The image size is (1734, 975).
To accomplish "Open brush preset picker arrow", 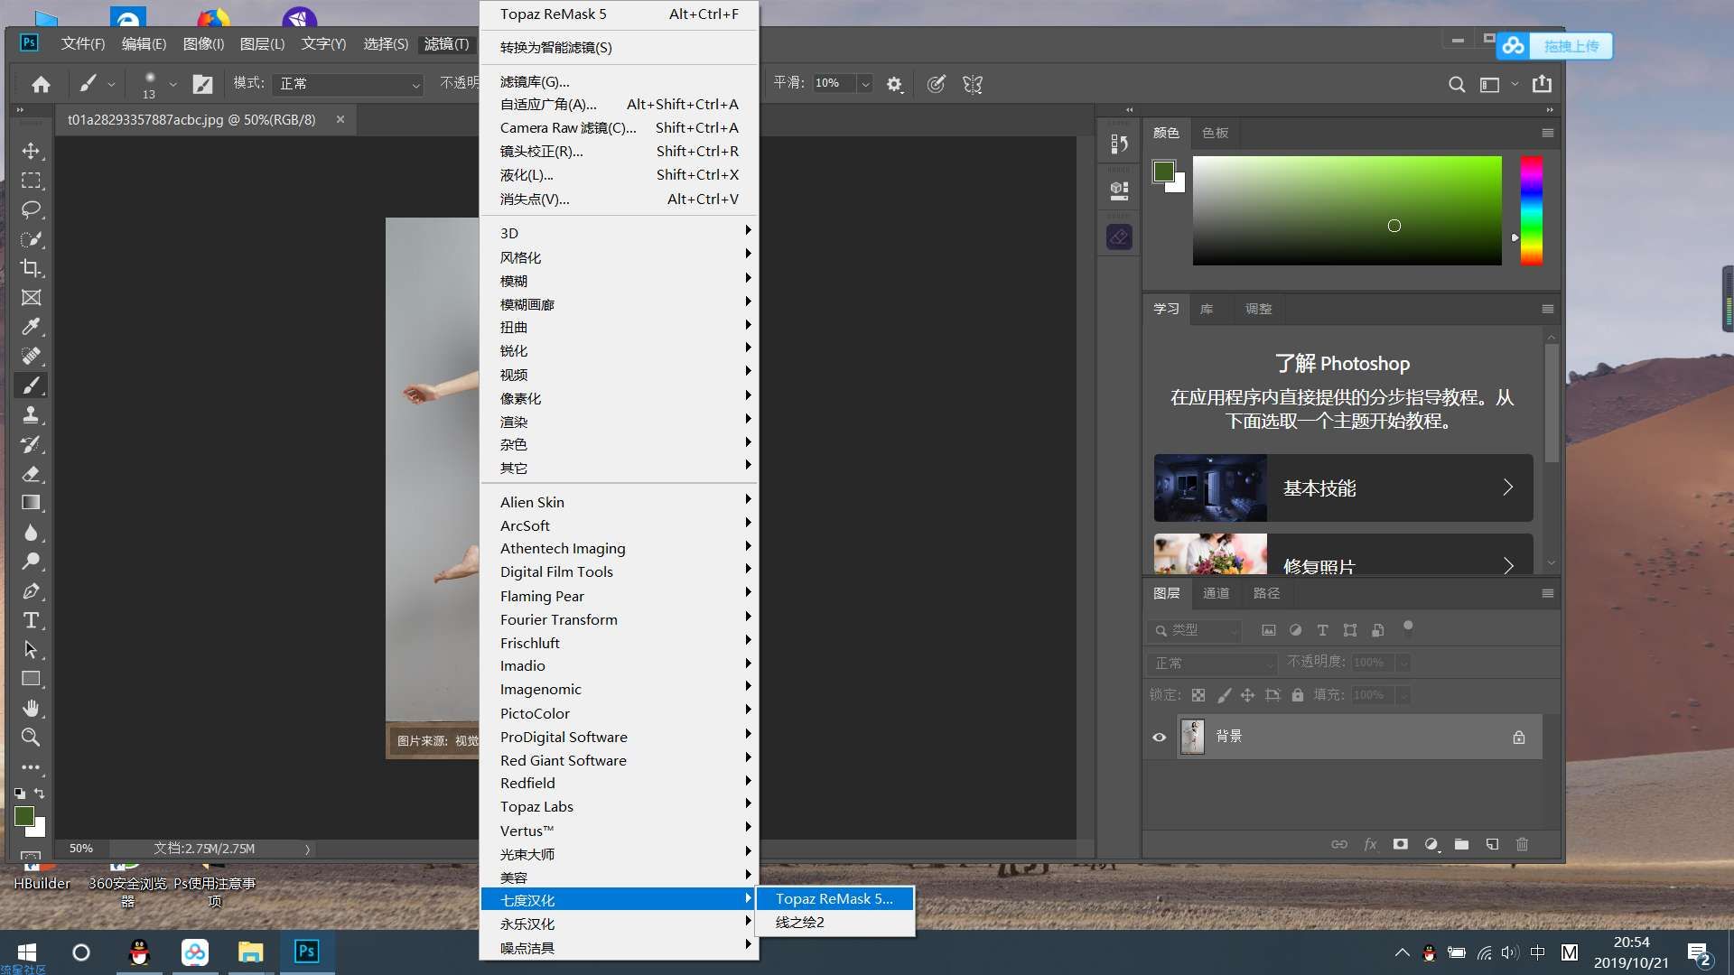I will pos(172,84).
